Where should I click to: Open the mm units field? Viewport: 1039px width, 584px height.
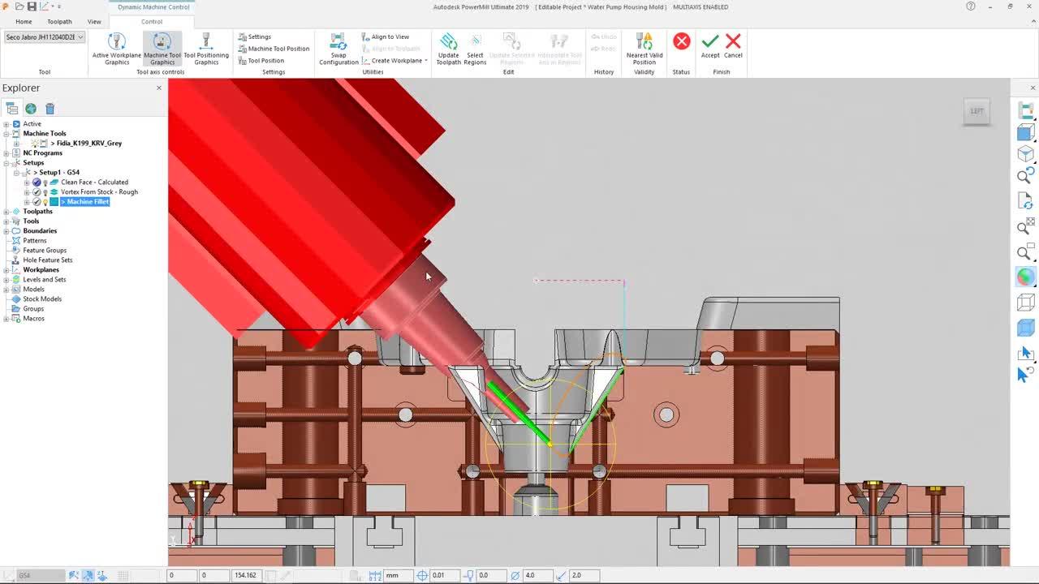tap(398, 575)
